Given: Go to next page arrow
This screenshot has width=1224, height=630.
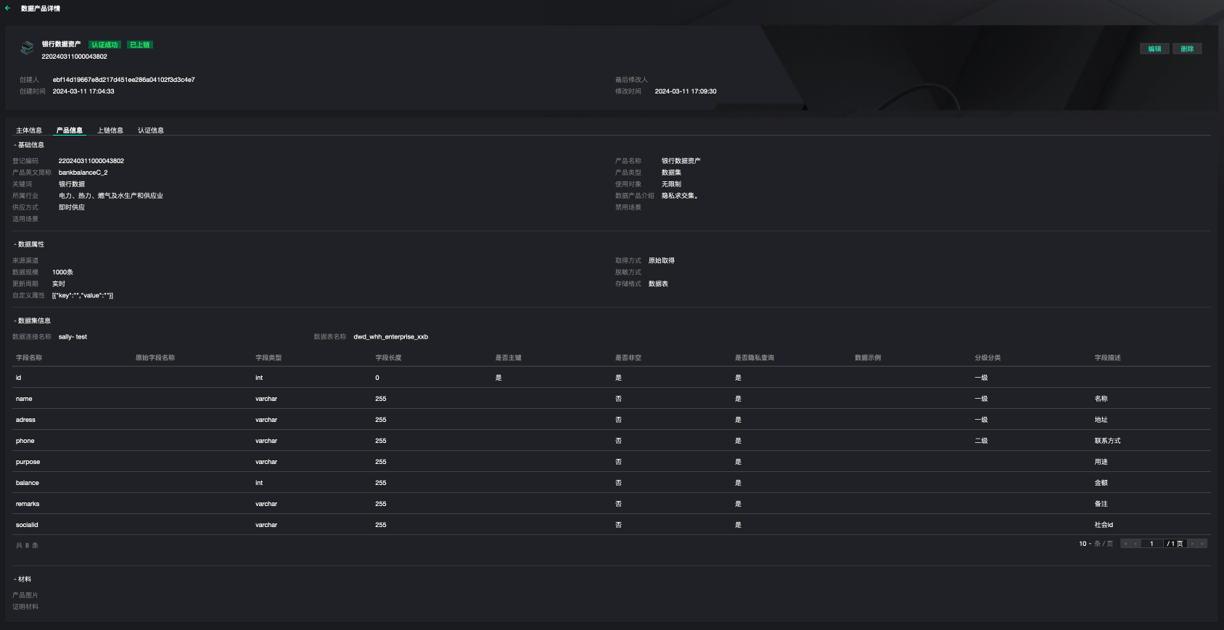Looking at the screenshot, I should click(1192, 544).
